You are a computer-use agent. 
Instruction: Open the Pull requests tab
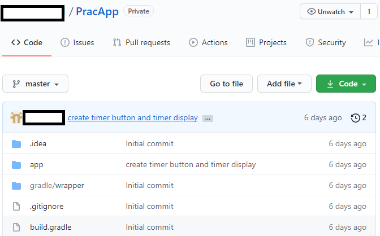click(x=141, y=42)
